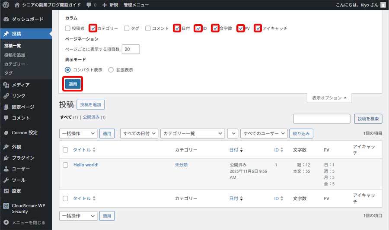Click the 設定 sliders icon in sidebar

[6, 191]
